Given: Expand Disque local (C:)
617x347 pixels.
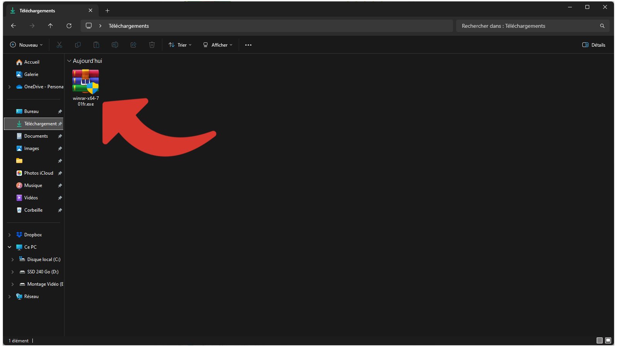Looking at the screenshot, I should (12, 259).
